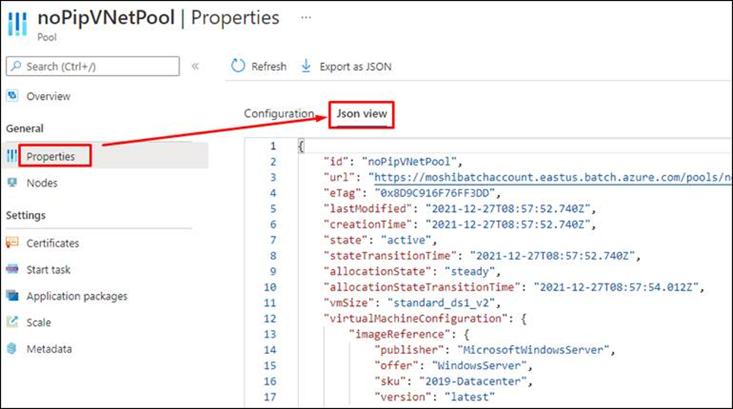The height and width of the screenshot is (409, 733).
Task: Click the Properties bars icon in sidebar
Action: [12, 156]
